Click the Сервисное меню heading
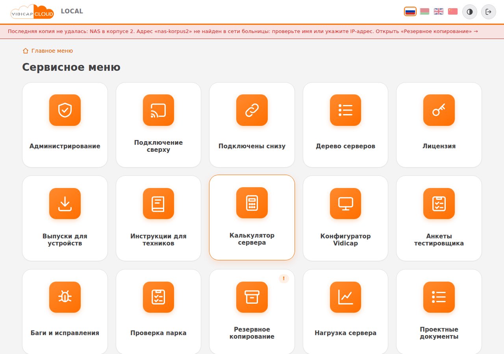 tap(71, 67)
